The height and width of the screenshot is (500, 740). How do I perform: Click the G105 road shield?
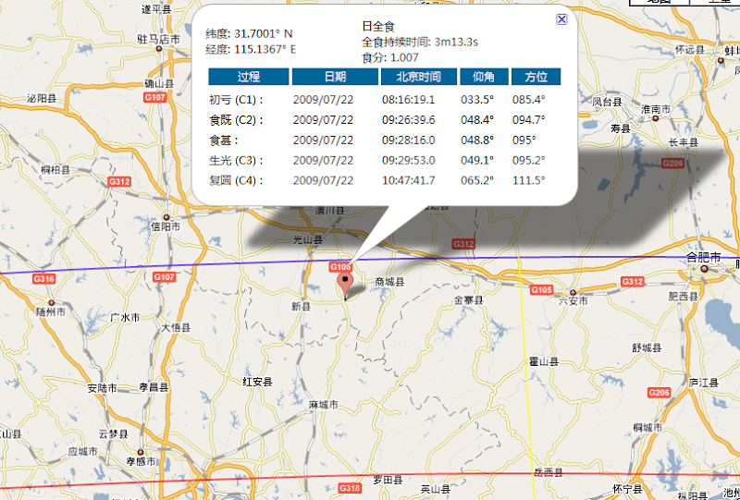tap(541, 289)
